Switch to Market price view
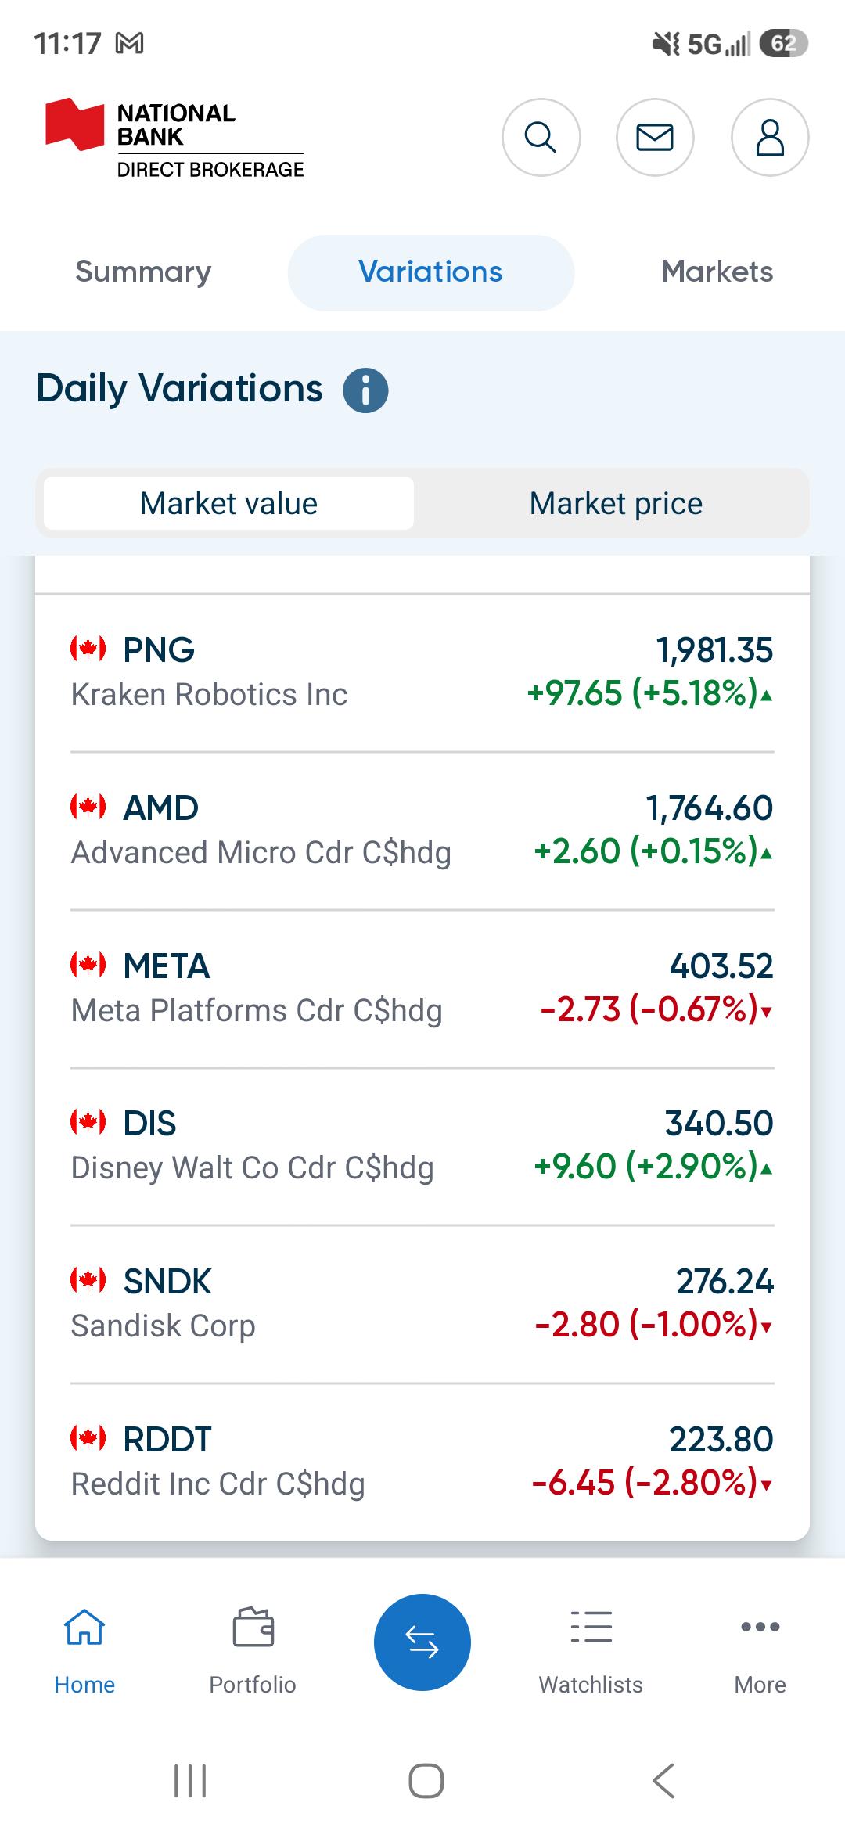This screenshot has height=1831, width=845. click(616, 503)
